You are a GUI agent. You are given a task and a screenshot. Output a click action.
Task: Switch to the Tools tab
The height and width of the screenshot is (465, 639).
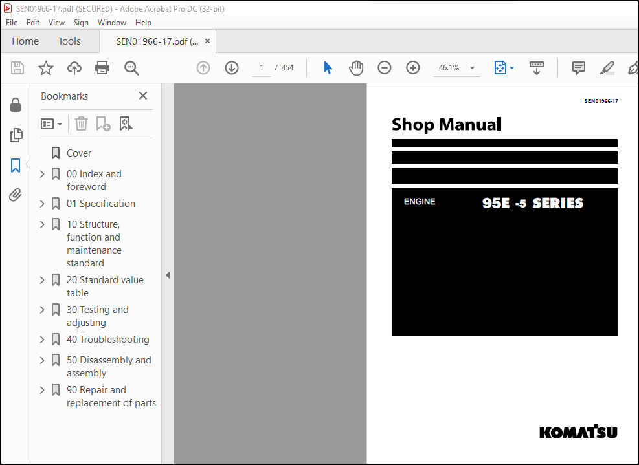pyautogui.click(x=69, y=41)
